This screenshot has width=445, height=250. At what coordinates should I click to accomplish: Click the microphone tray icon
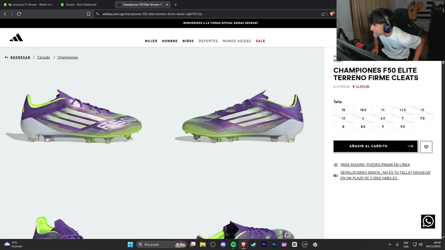pyautogui.click(x=397, y=244)
